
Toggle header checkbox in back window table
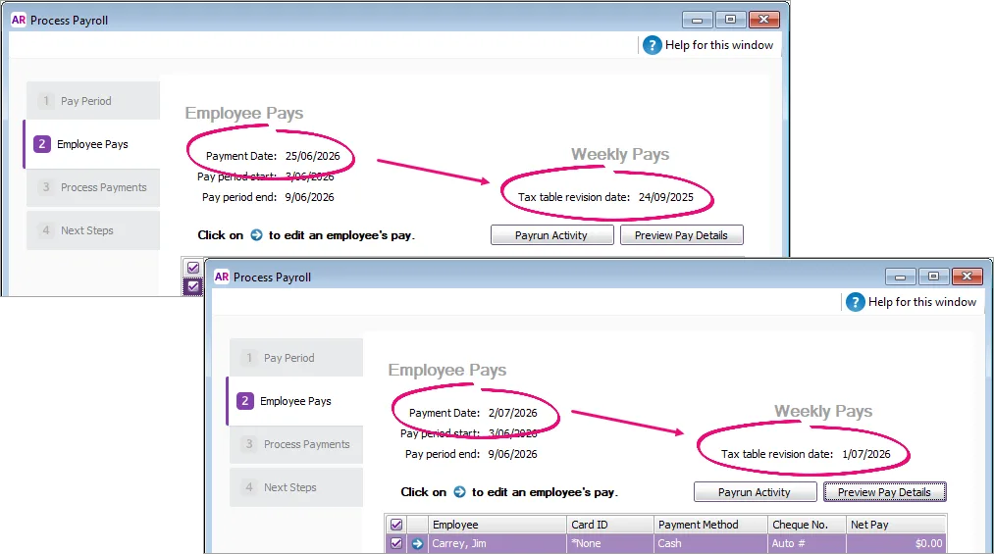click(193, 267)
